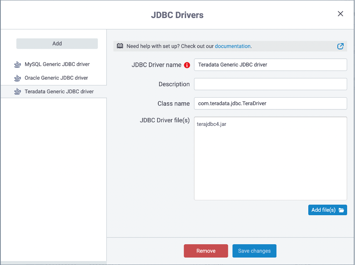Select Teradata Generic JDBC driver entry
The width and height of the screenshot is (355, 265).
[x=54, y=91]
